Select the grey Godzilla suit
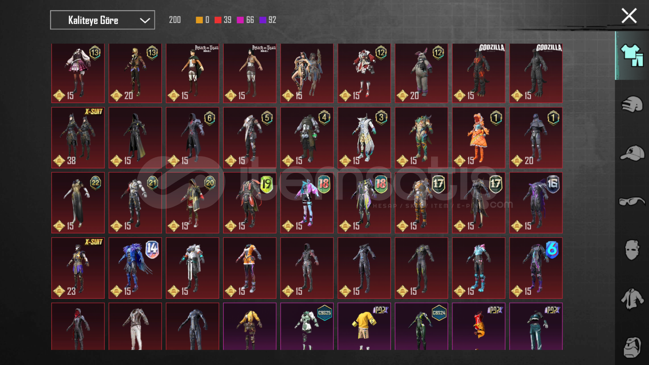649x365 pixels. click(x=536, y=73)
